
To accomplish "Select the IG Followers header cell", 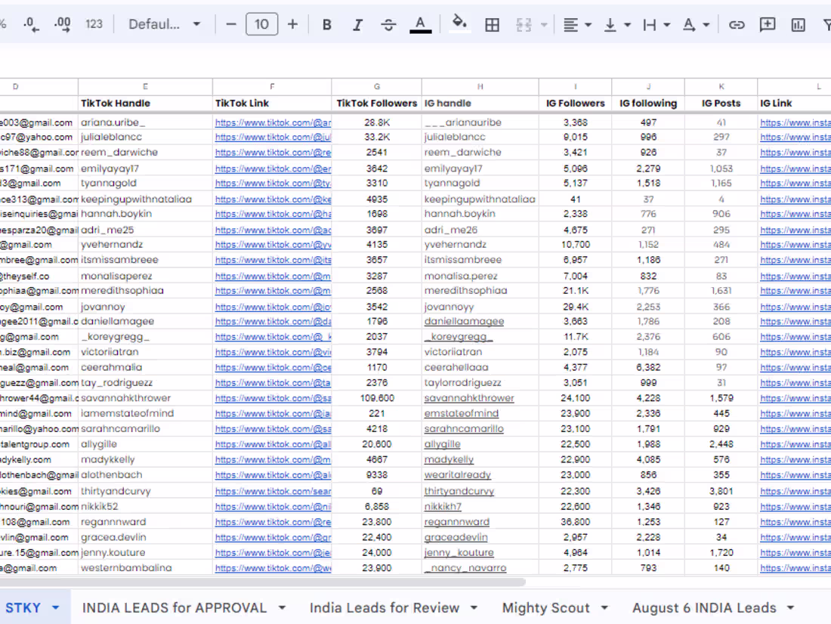I will (575, 103).
